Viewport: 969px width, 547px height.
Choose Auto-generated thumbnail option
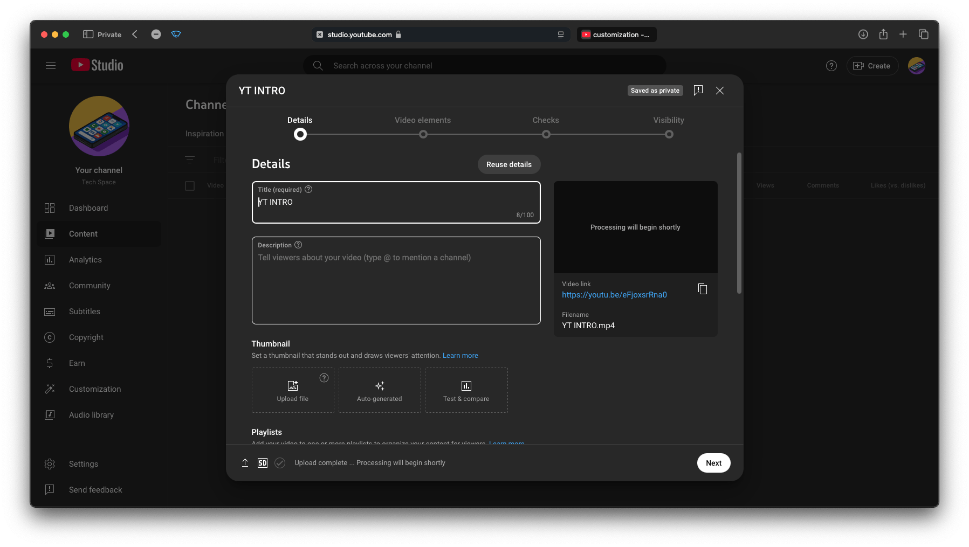[380, 390]
